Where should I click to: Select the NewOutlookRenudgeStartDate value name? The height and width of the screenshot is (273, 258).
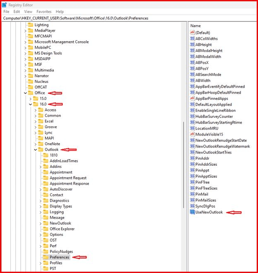[221, 140]
